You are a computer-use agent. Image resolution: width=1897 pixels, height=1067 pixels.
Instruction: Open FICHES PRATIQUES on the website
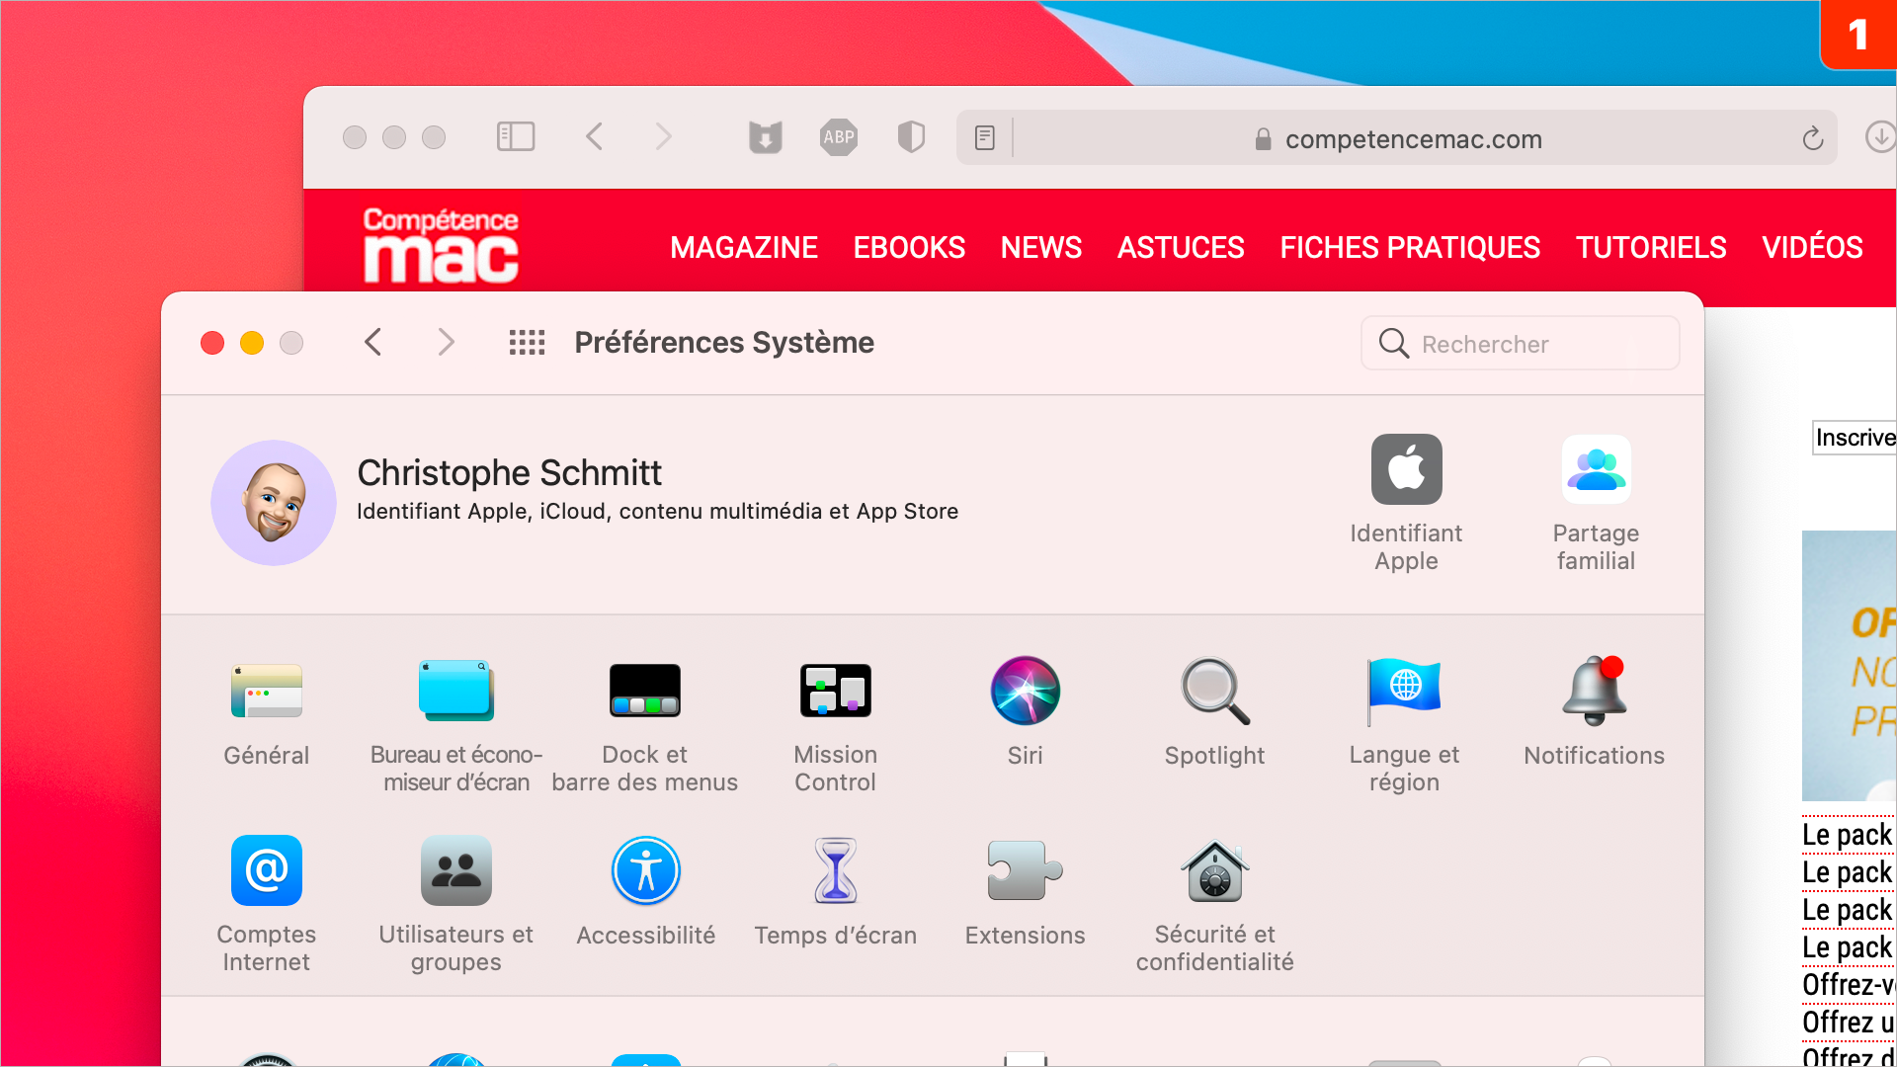[x=1410, y=247]
